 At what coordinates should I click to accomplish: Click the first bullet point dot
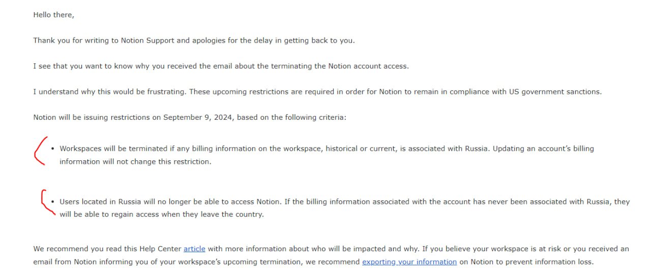pyautogui.click(x=53, y=149)
